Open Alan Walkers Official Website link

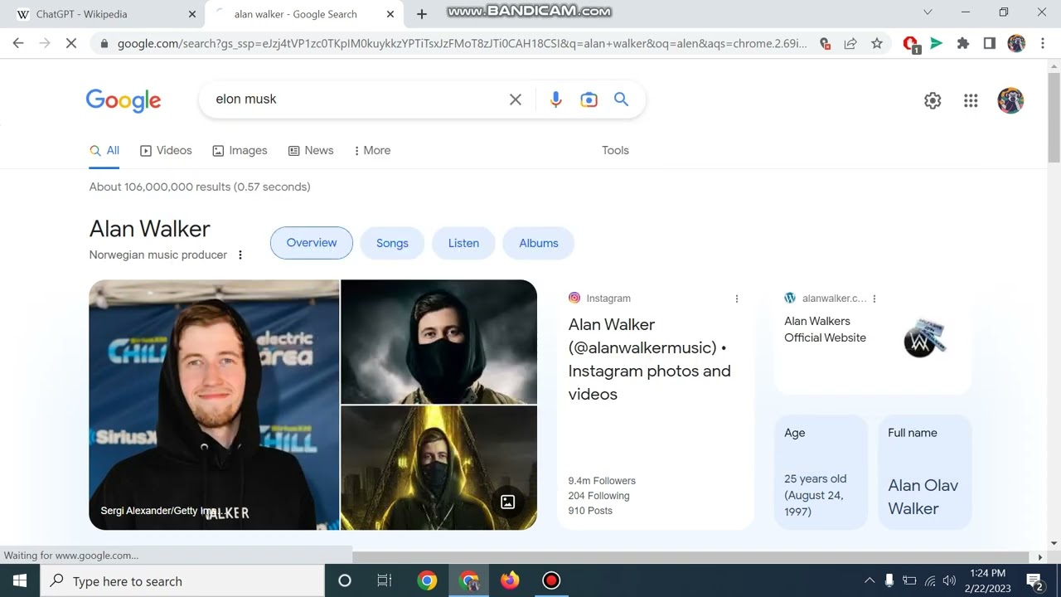[x=825, y=329]
